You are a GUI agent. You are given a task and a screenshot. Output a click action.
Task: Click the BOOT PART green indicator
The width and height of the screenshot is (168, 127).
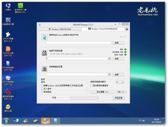pyautogui.click(x=125, y=55)
